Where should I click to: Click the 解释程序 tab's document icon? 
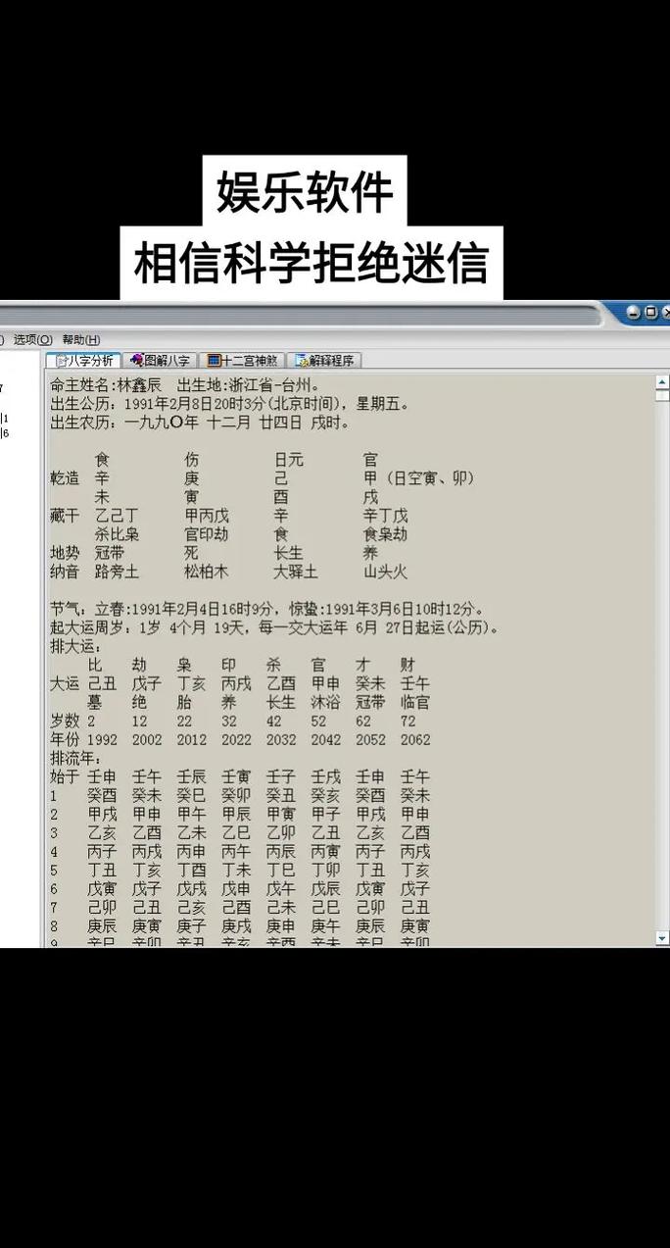coord(302,361)
